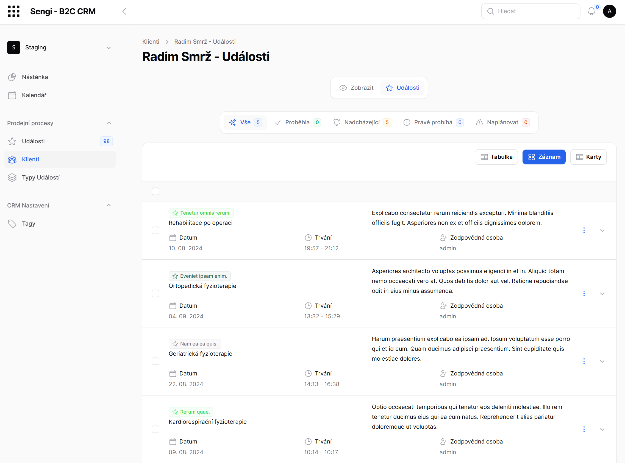Click the Sengi - B2C CRM title
Screen dimensions: 625x463
(63, 12)
